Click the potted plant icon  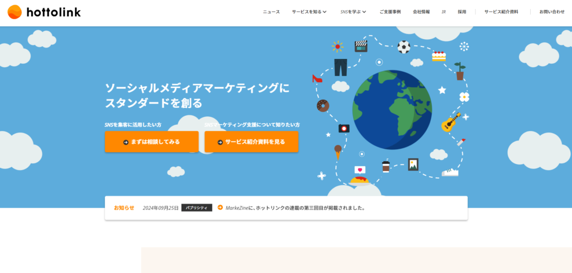click(x=460, y=71)
